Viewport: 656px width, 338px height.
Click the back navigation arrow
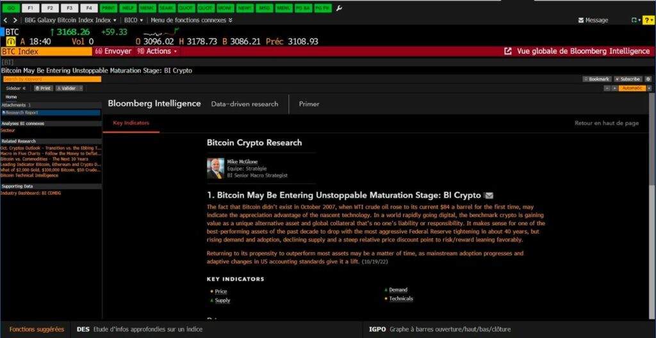click(x=6, y=20)
